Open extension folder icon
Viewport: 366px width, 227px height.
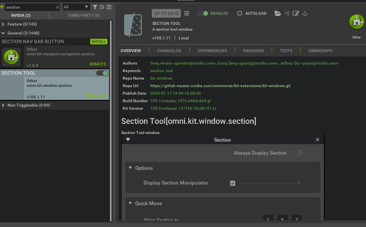pos(277,13)
